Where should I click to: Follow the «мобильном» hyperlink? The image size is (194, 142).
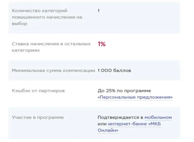pyautogui.click(x=158, y=117)
